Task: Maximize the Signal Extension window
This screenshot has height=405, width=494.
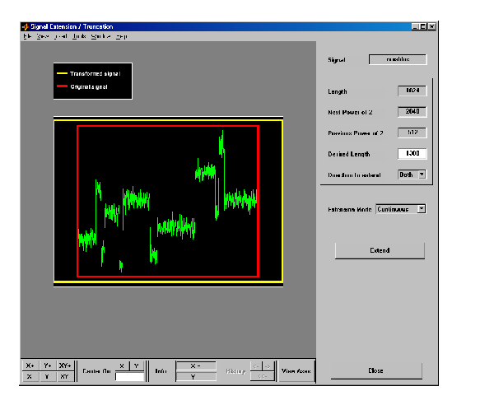Action: [423, 27]
